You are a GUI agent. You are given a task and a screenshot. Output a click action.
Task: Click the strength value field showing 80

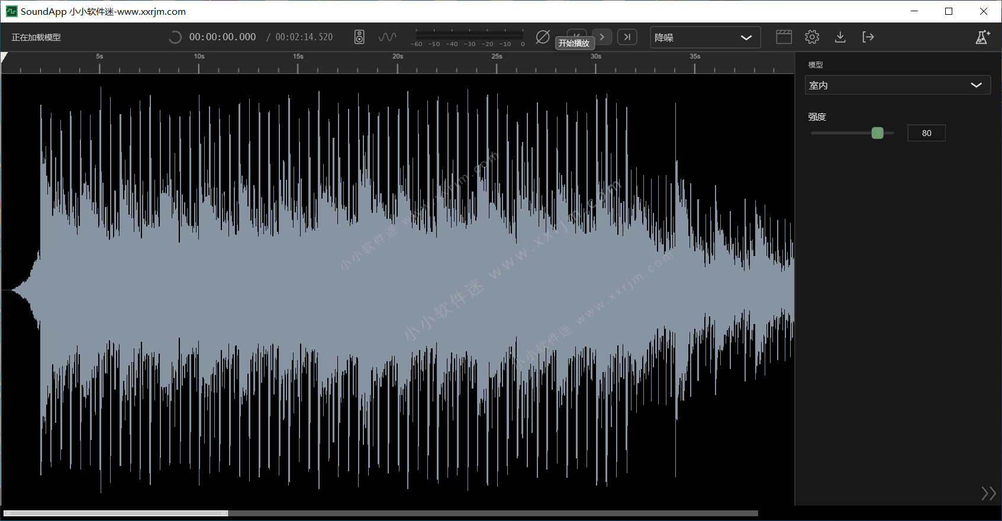click(926, 133)
